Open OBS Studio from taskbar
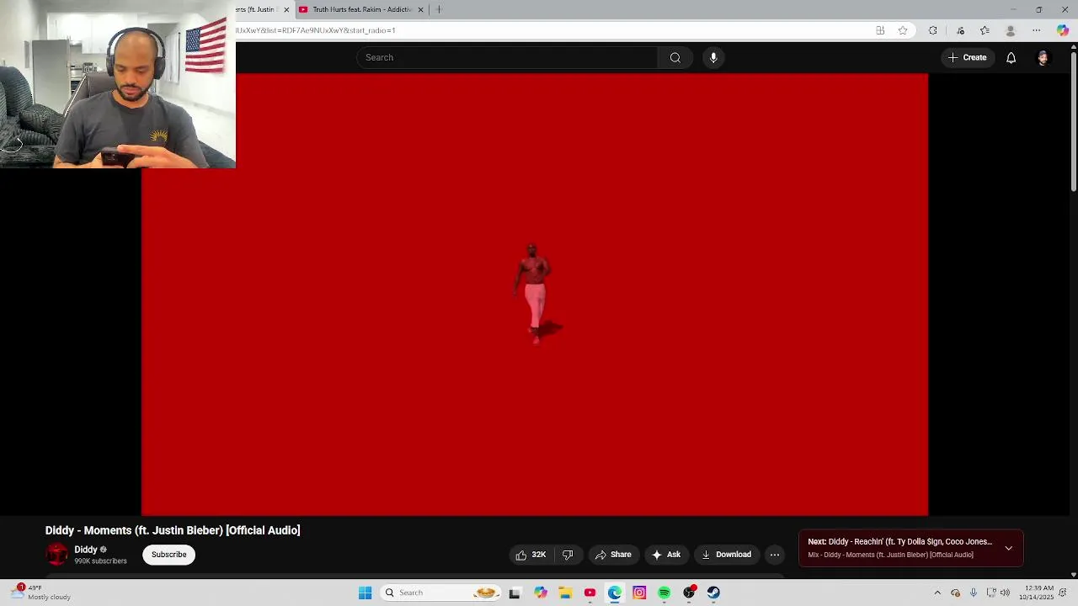This screenshot has height=606, width=1078. click(x=689, y=593)
